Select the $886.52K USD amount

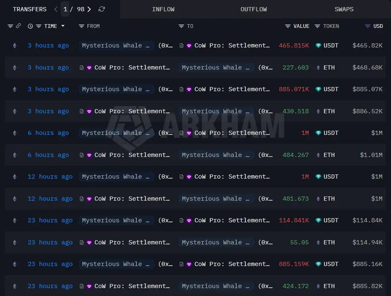[x=367, y=111]
